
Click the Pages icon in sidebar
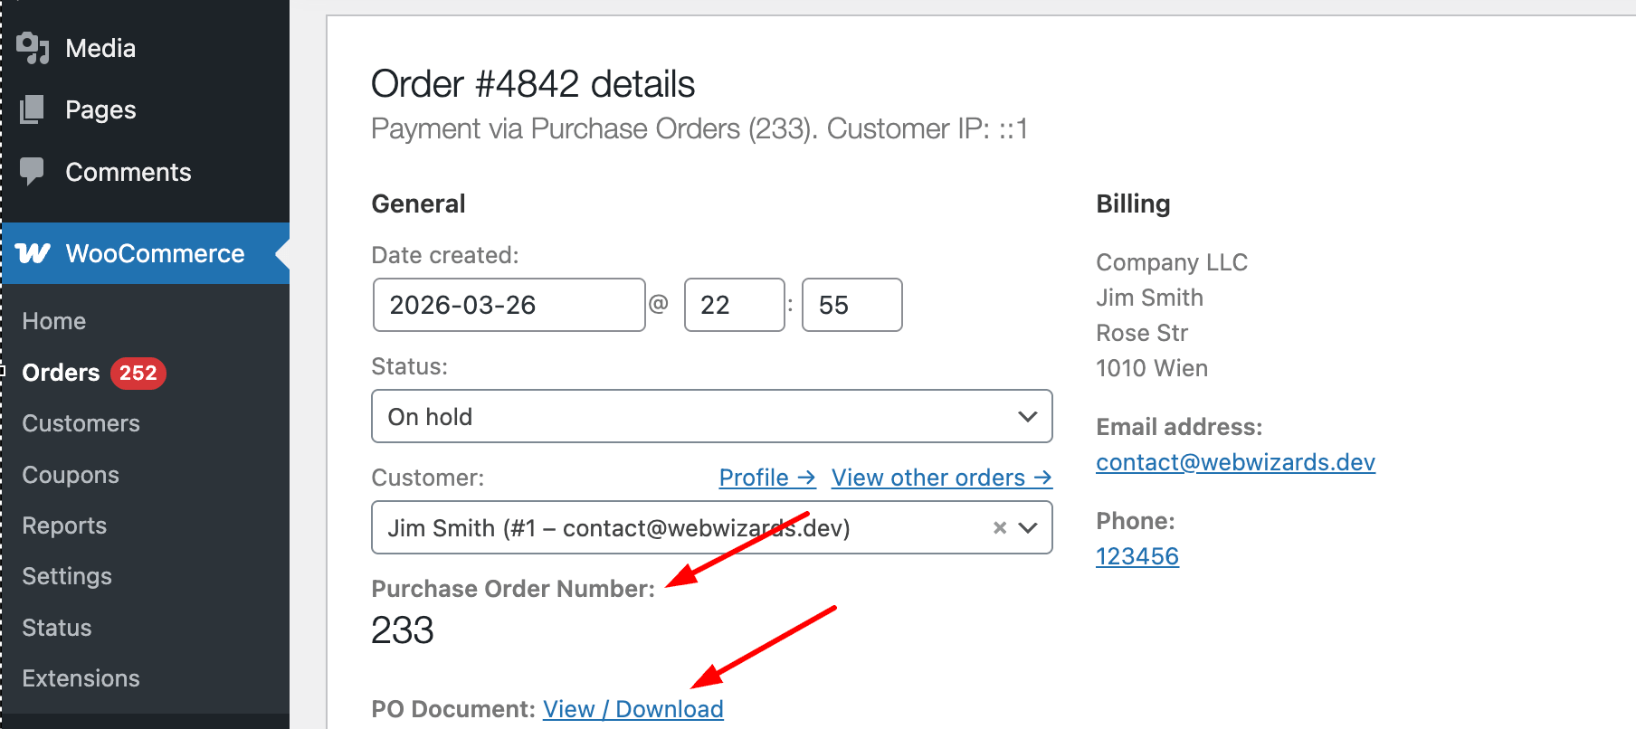[x=33, y=109]
